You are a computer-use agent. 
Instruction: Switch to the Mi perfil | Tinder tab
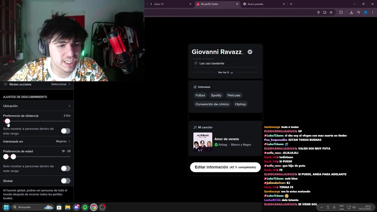217,4
